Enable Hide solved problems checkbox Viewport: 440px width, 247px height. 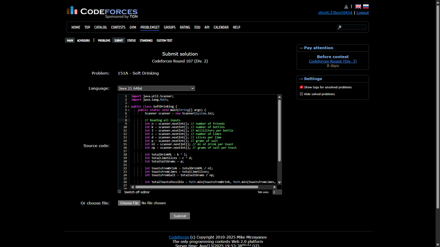coord(301,94)
